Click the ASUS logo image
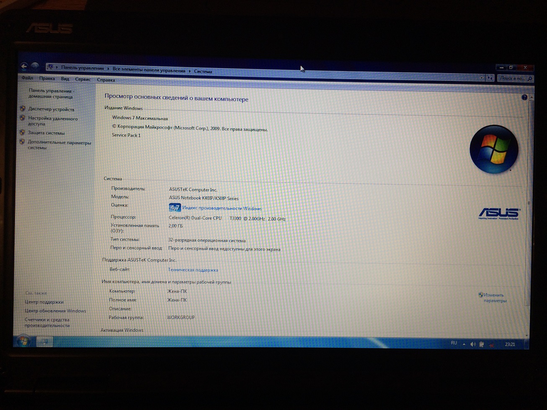 coord(499,213)
